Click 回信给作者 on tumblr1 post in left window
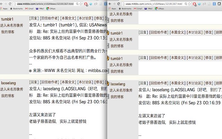The width and height of the screenshot is (222, 139). coord(49,18)
